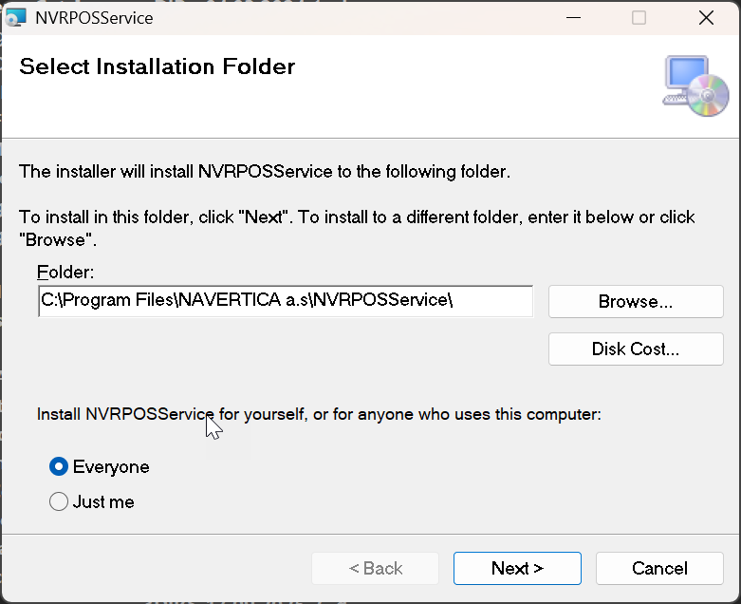Proceed with the Next > button
Viewport: 741px width, 604px height.
[x=517, y=568]
